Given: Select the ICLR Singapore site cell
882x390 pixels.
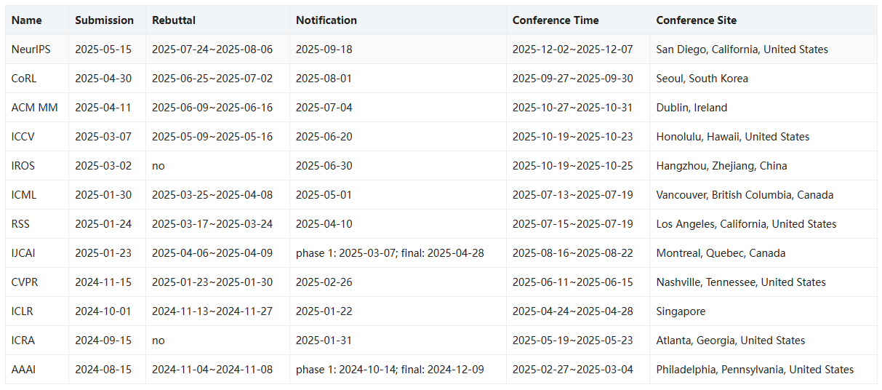Looking at the screenshot, I should tap(681, 311).
